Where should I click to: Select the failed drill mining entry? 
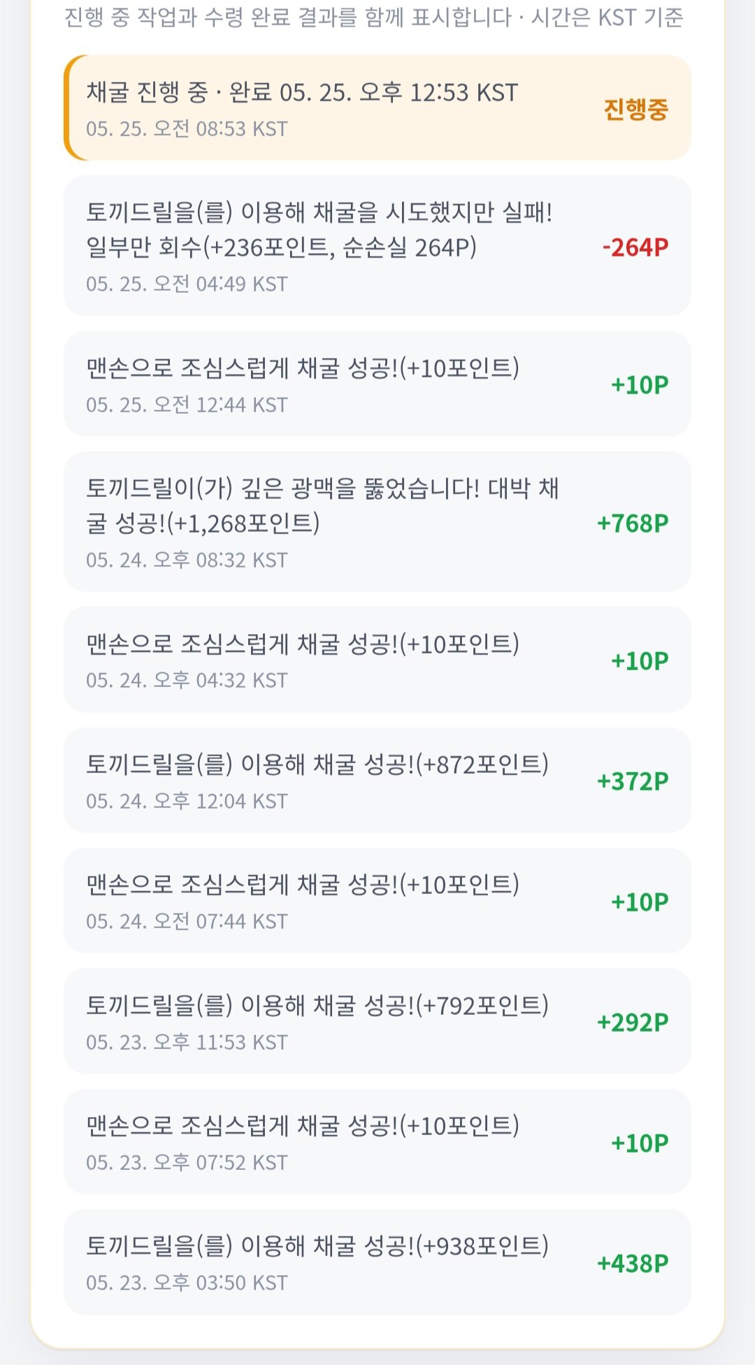(377, 246)
